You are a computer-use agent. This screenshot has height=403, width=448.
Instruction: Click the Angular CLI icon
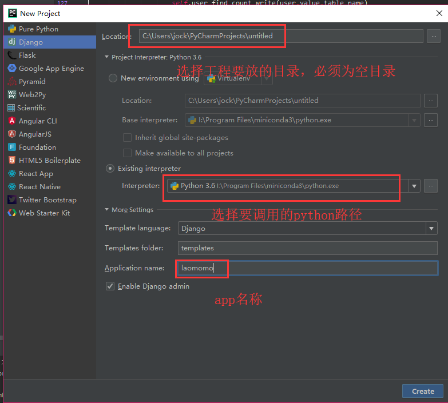[11, 121]
